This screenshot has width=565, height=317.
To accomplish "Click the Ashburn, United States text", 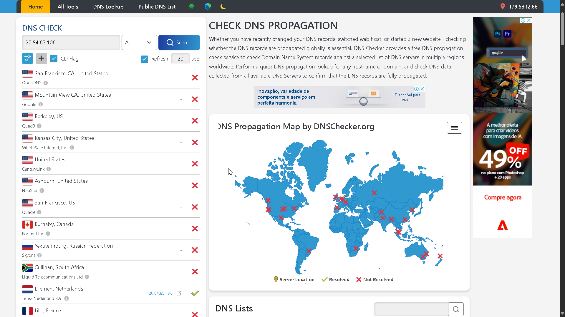I will click(x=61, y=181).
